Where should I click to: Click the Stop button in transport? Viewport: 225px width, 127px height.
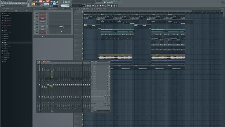[39, 4]
